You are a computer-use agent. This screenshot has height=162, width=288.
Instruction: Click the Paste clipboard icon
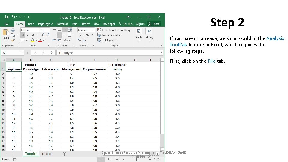coord(6,32)
